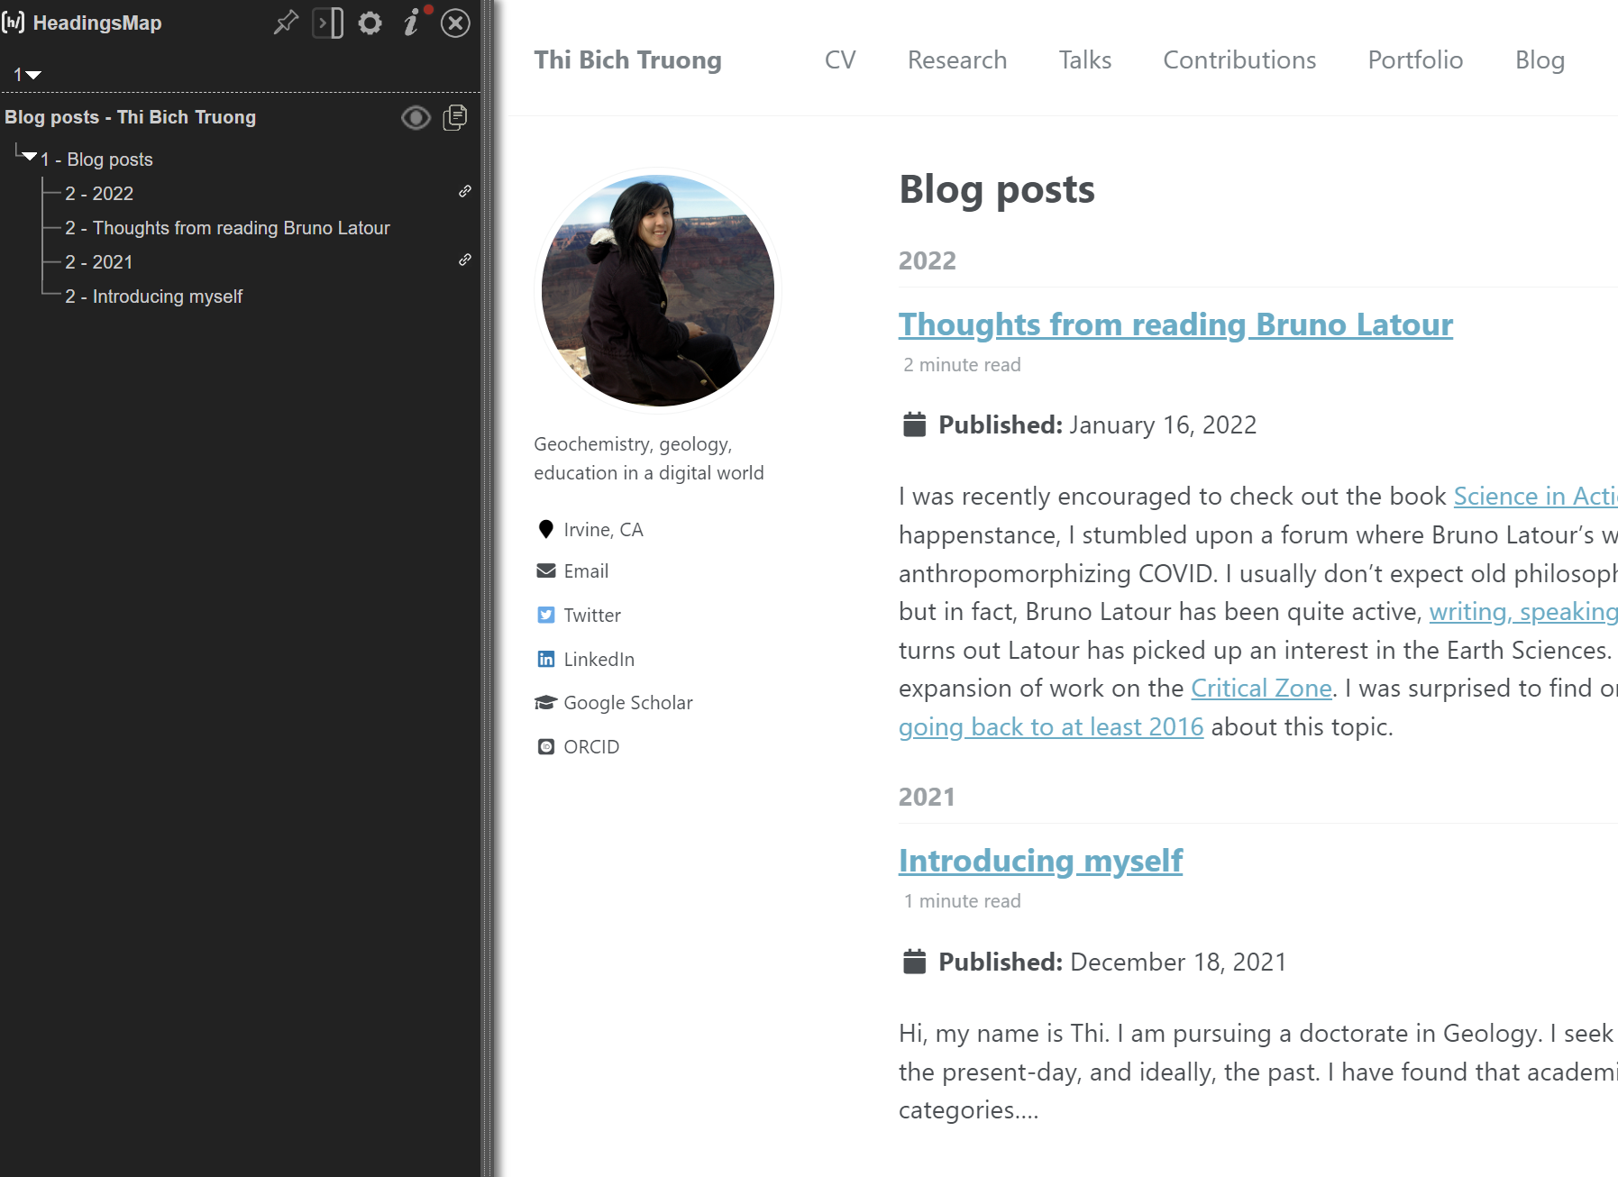The height and width of the screenshot is (1177, 1618).
Task: Open HeadingsMap info icon
Action: [411, 23]
